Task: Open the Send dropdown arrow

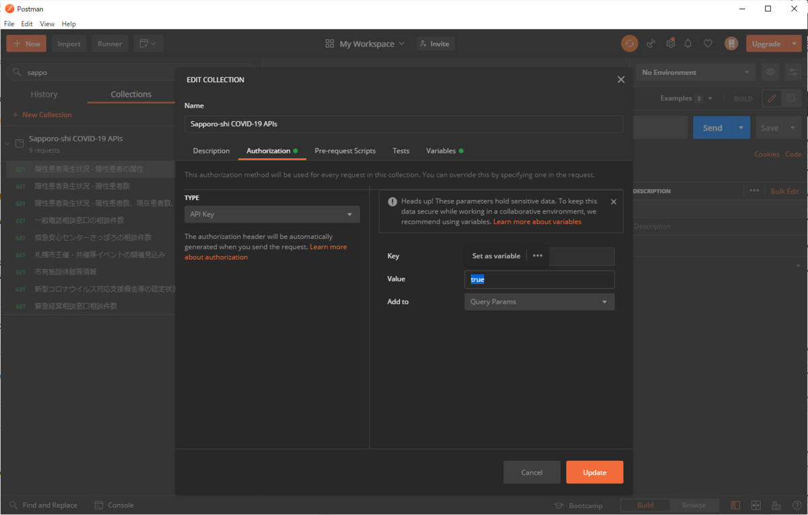Action: click(741, 128)
